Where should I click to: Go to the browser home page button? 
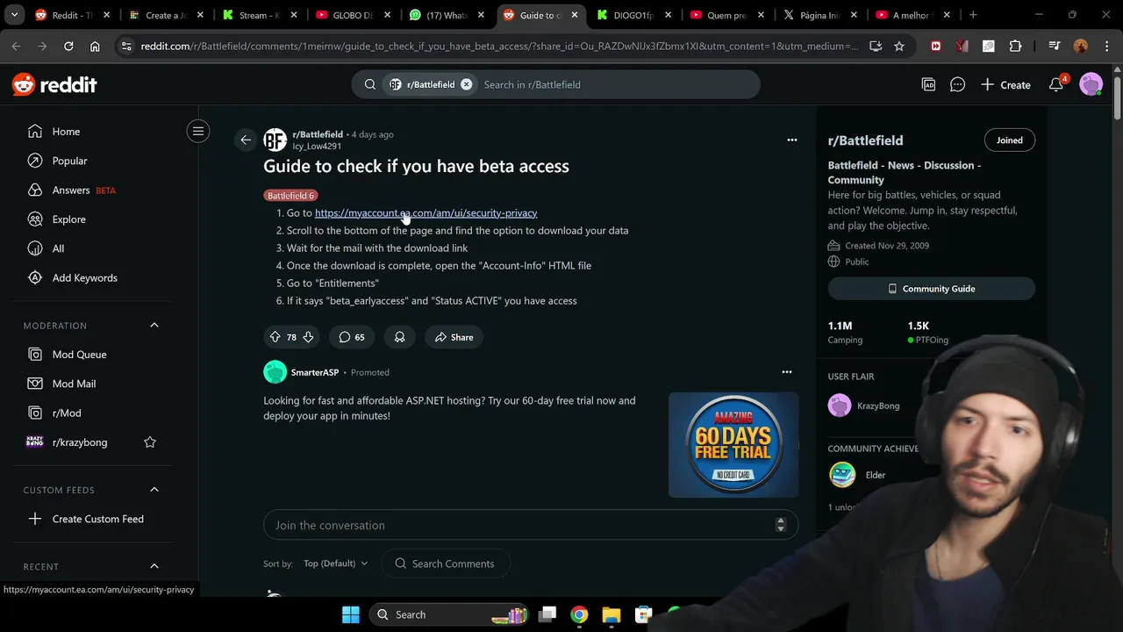pyautogui.click(x=95, y=47)
